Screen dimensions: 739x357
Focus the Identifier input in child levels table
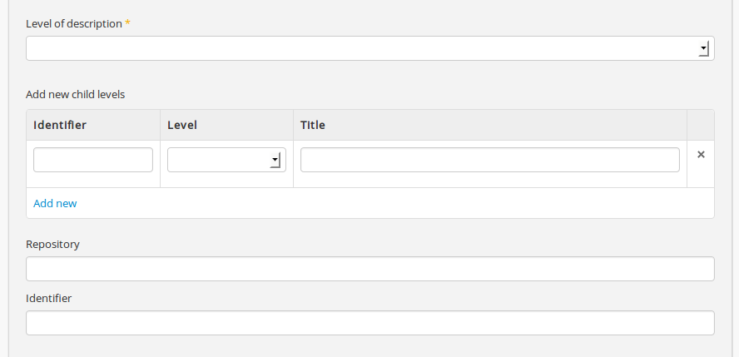point(93,160)
